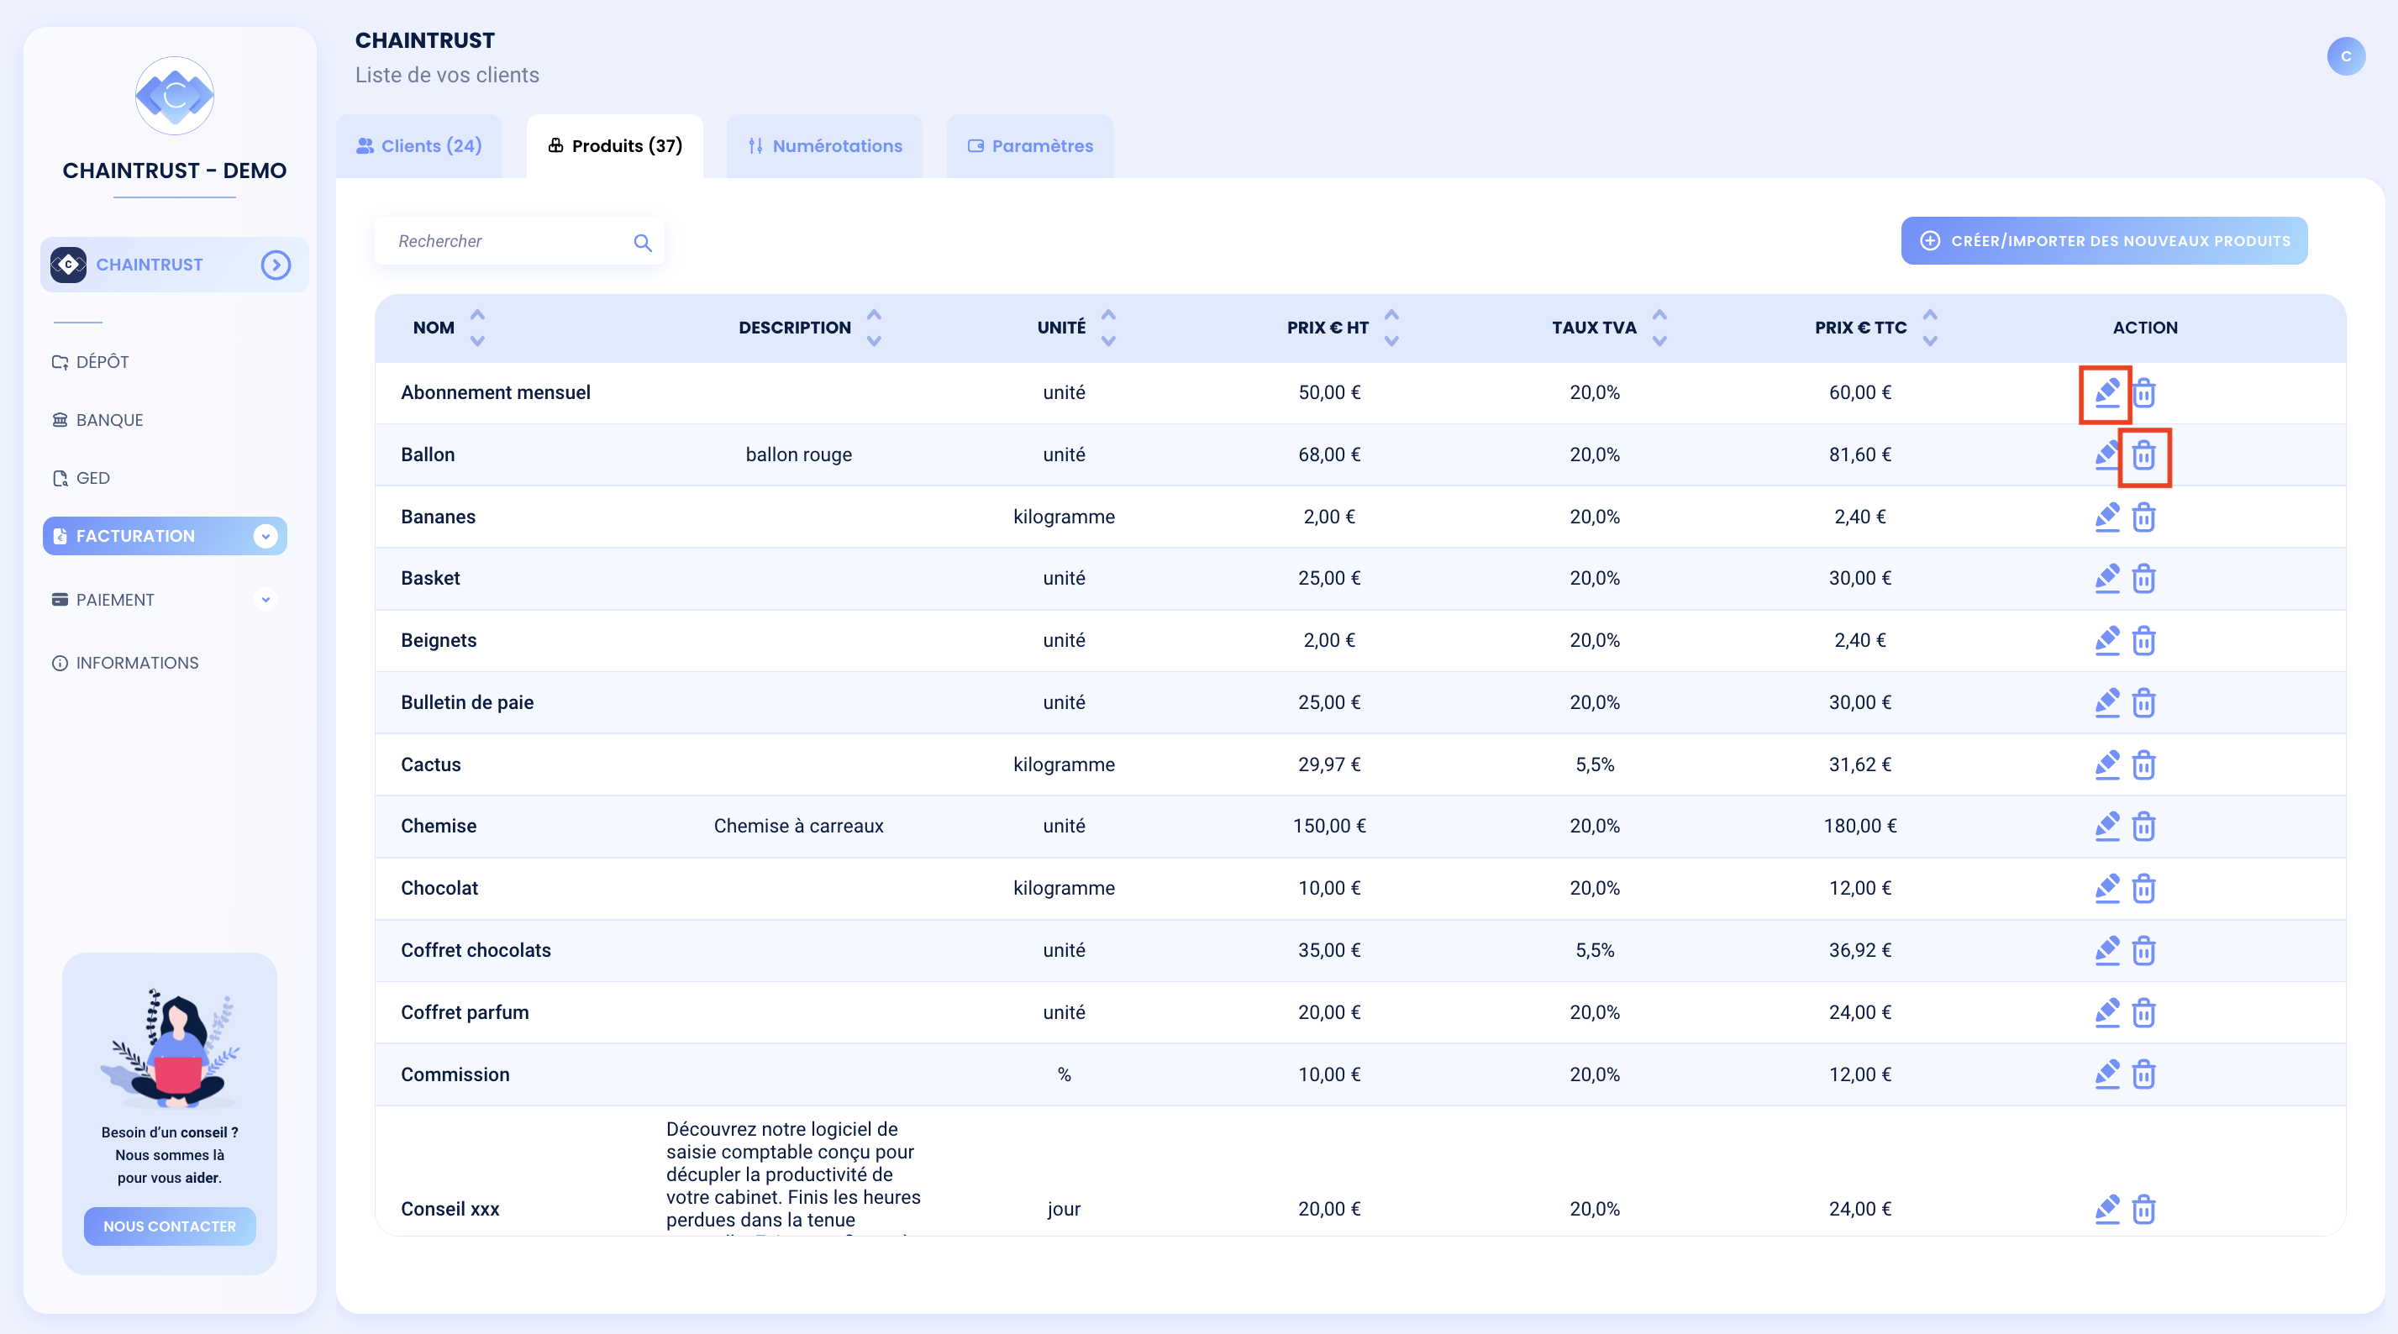The height and width of the screenshot is (1334, 2398).
Task: Edit the Abonnement mensuel product
Action: click(2106, 393)
